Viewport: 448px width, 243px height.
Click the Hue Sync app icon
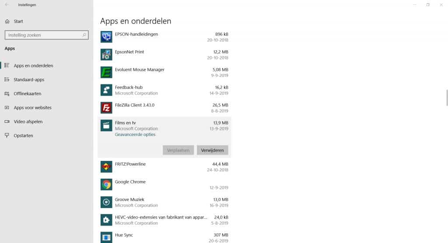coord(106,237)
